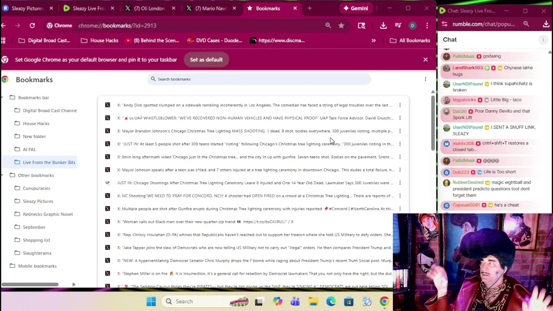The image size is (553, 311).
Task: Select the Other bookmarks folder
Action: 36,175
